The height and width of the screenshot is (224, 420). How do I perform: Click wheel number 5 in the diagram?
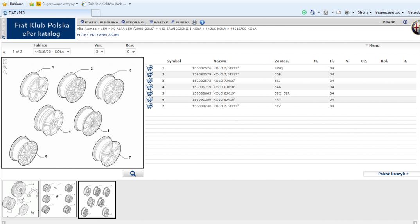click(108, 131)
